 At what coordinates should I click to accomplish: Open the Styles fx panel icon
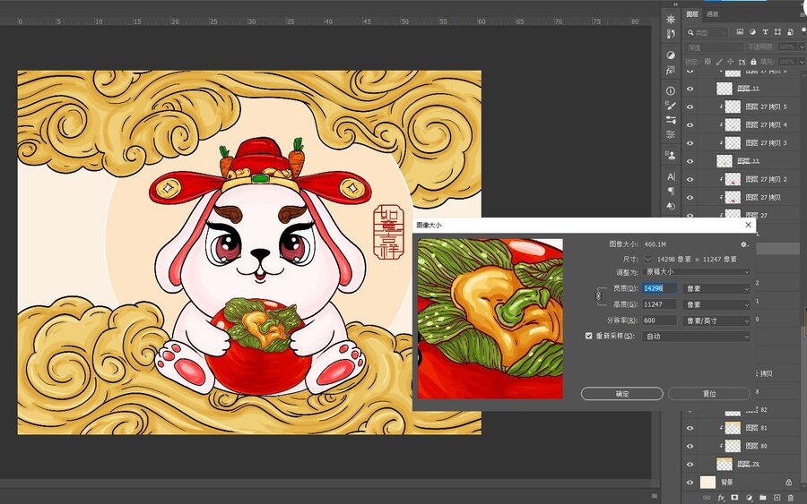point(670,70)
